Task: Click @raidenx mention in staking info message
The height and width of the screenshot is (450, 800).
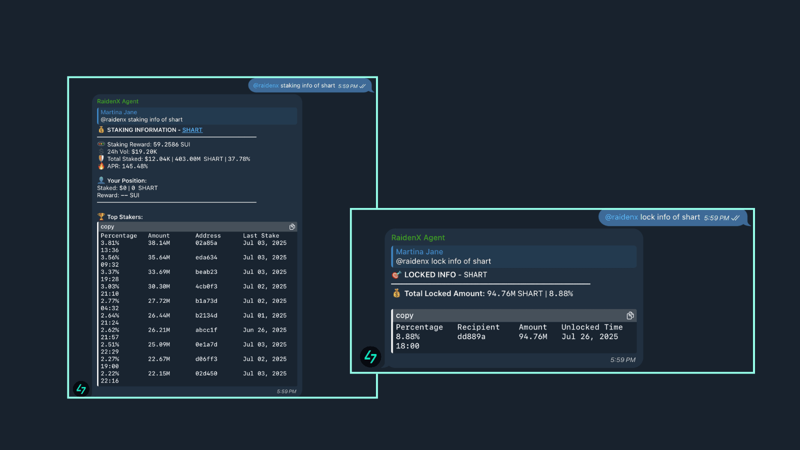Action: (266, 85)
